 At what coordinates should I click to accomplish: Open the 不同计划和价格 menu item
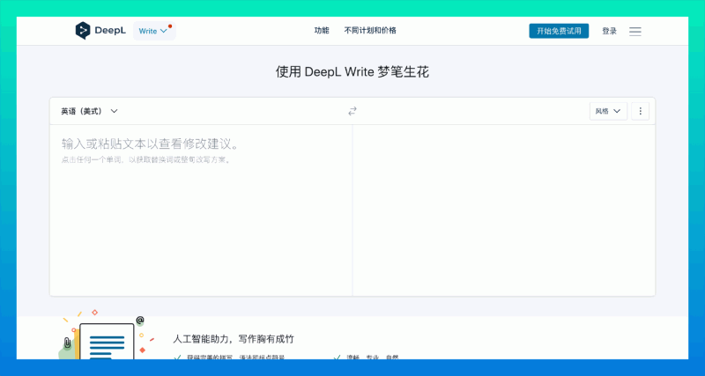[370, 31]
